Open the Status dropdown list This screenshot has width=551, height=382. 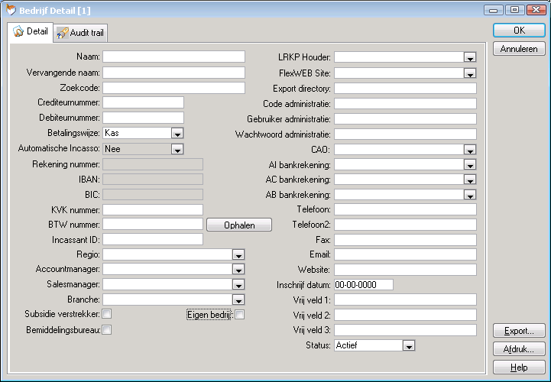point(409,346)
